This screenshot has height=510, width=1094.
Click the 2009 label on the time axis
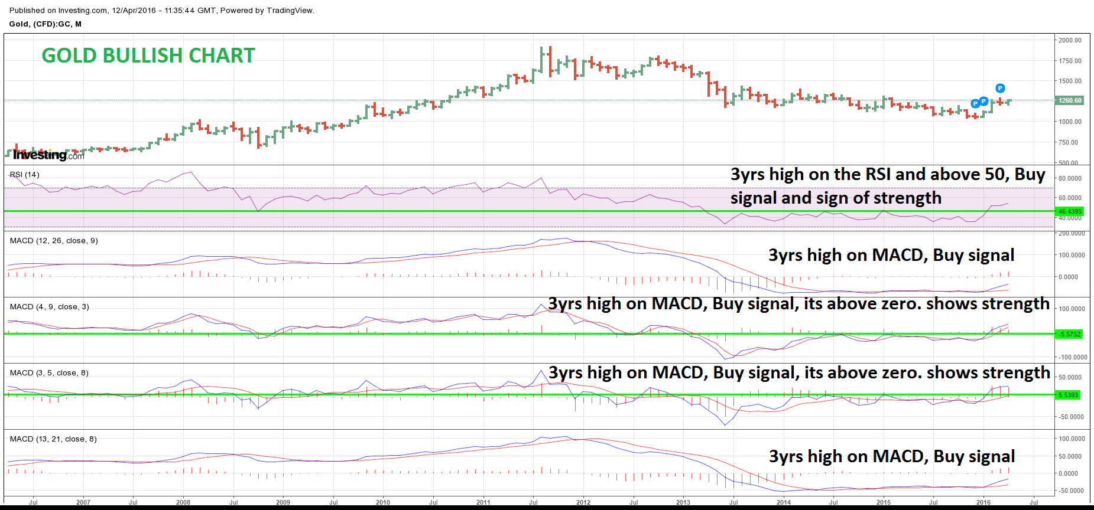(x=283, y=502)
